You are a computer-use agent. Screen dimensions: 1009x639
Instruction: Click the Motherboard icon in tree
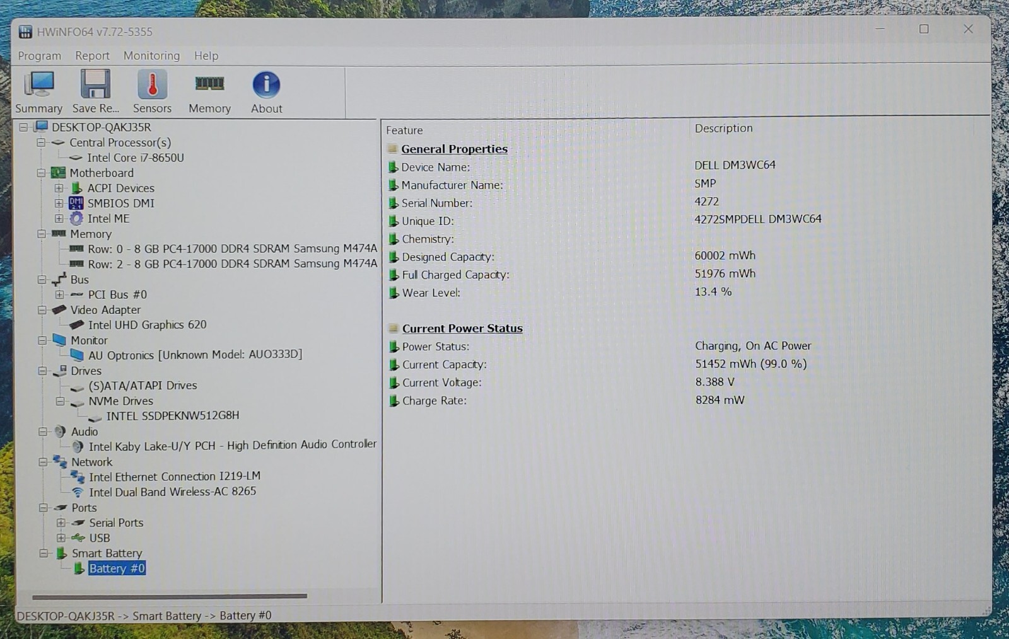click(58, 173)
